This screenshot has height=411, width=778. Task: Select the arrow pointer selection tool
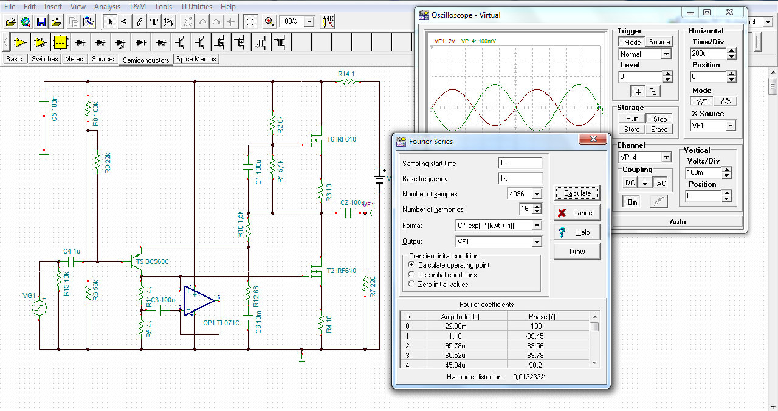(x=110, y=22)
